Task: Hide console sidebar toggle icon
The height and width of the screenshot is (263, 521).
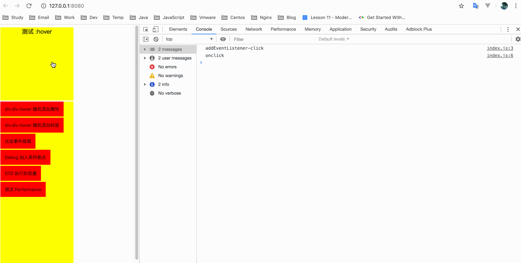Action: (x=146, y=39)
